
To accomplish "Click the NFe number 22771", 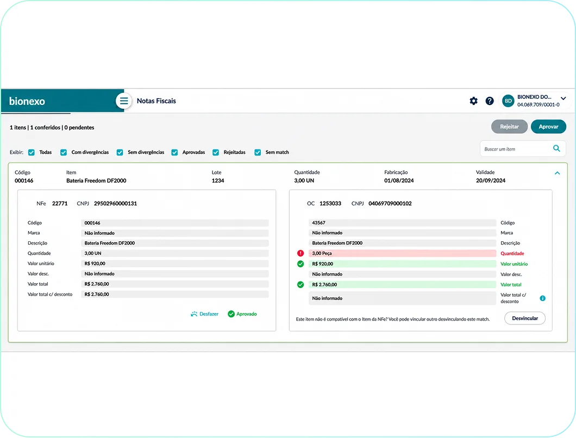I will pos(60,203).
